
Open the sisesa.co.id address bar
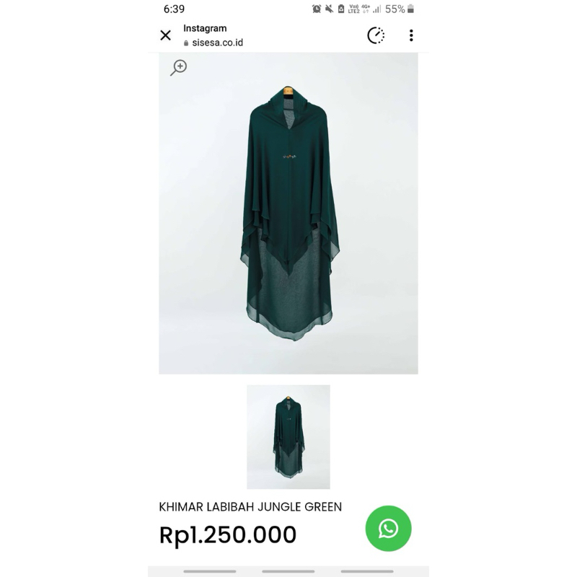(218, 43)
